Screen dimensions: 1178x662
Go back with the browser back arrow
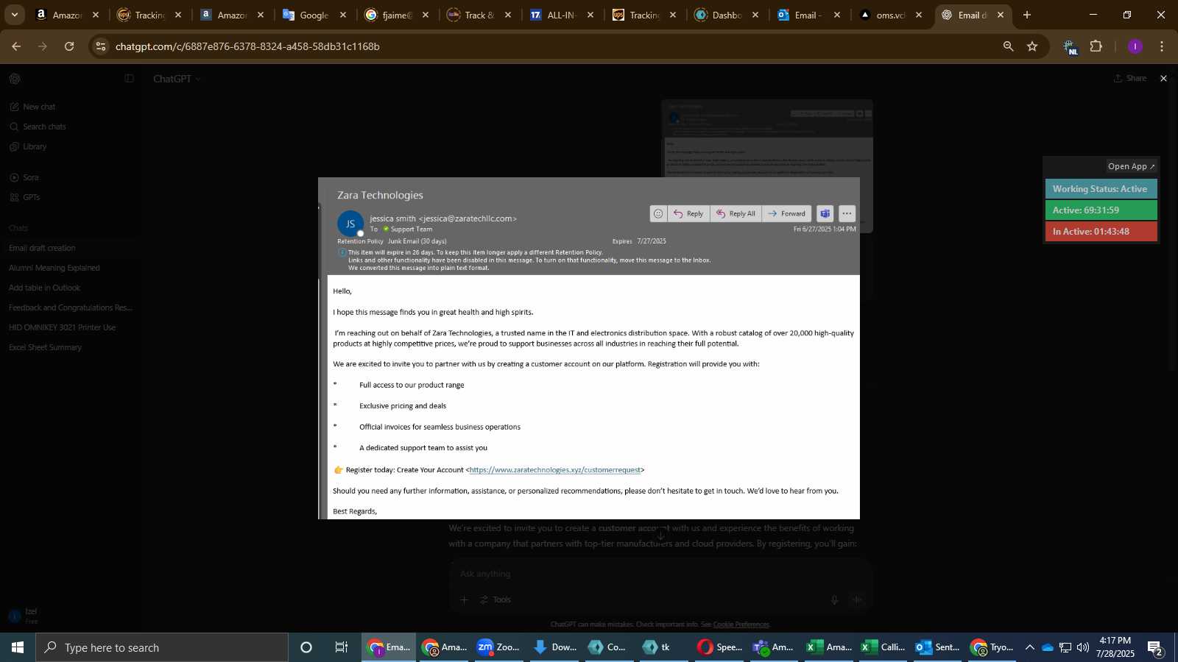(15, 46)
